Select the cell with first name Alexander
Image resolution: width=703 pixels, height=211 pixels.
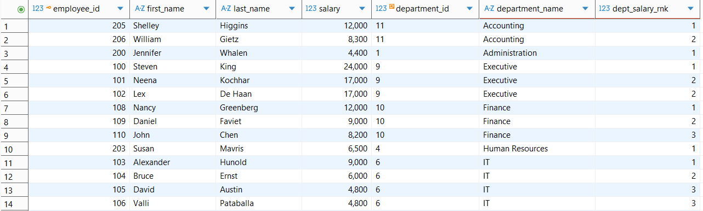[172, 162]
